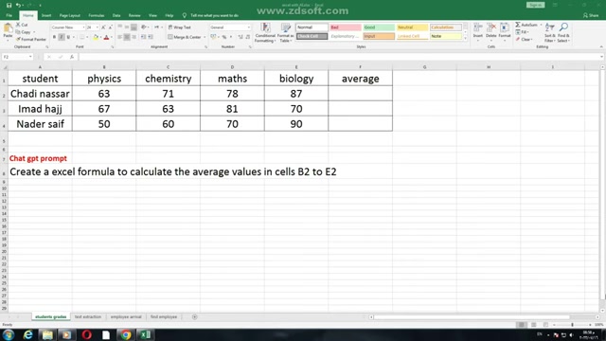This screenshot has height=341, width=606.
Task: Open the Font Color dropdown arrow
Action: coord(112,37)
